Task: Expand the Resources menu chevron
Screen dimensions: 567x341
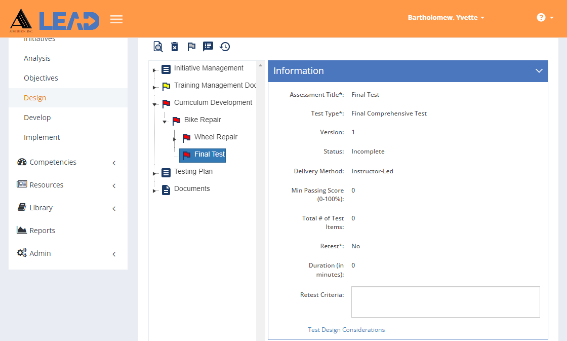Action: coord(114,186)
